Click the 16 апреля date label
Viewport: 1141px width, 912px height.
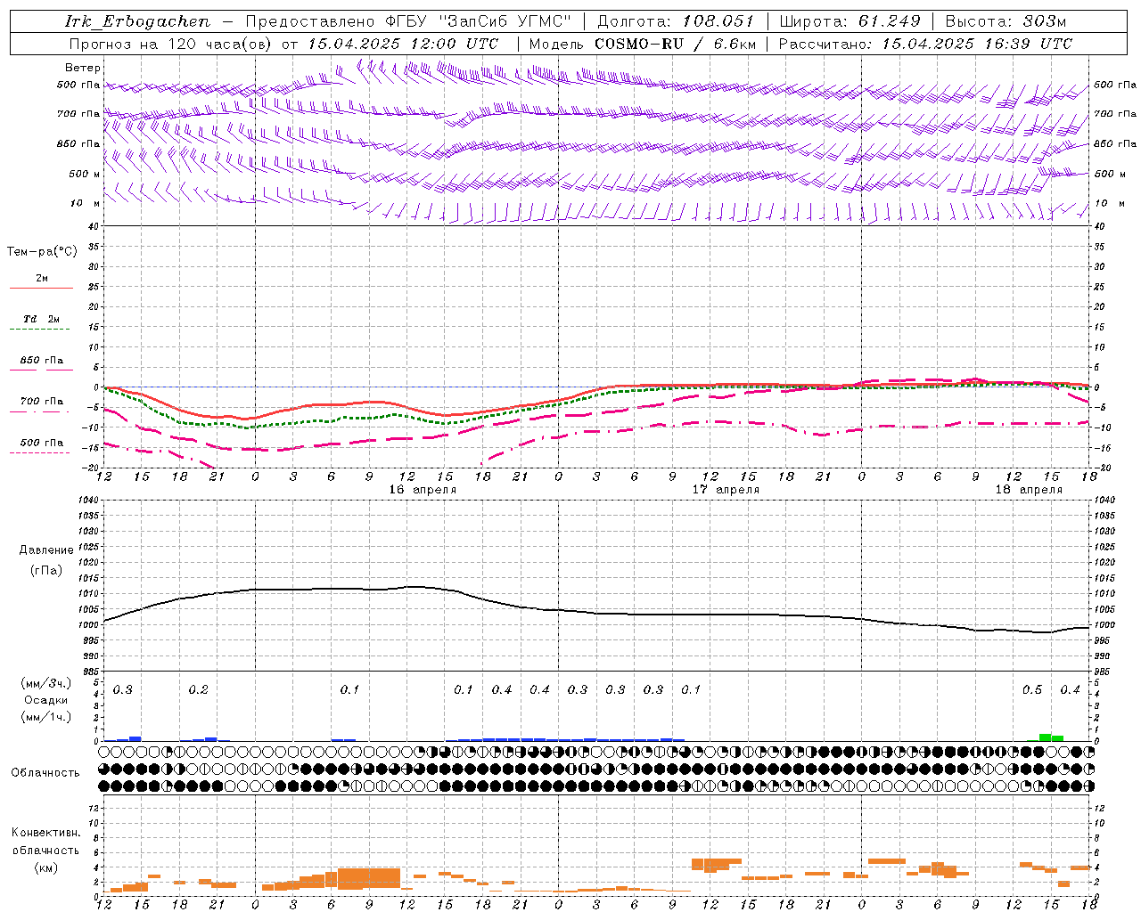click(423, 490)
